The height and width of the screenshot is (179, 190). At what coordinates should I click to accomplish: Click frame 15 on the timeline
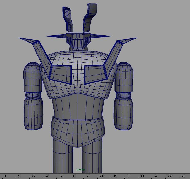(101, 176)
